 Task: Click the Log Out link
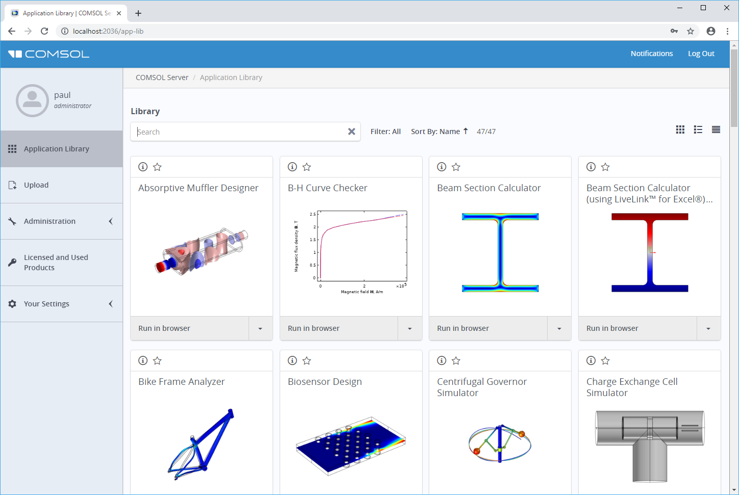701,54
